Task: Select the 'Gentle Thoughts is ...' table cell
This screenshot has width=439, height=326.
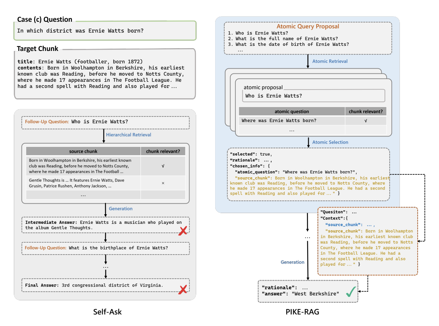Action: (83, 183)
